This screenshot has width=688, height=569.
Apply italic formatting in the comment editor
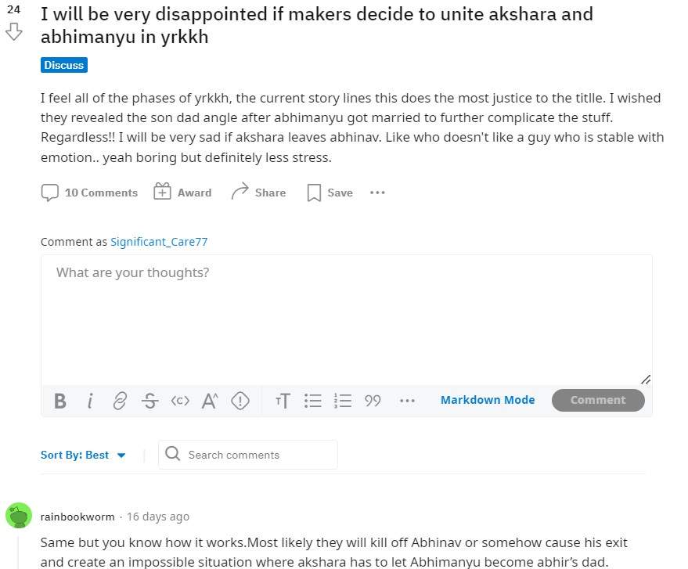coord(89,401)
